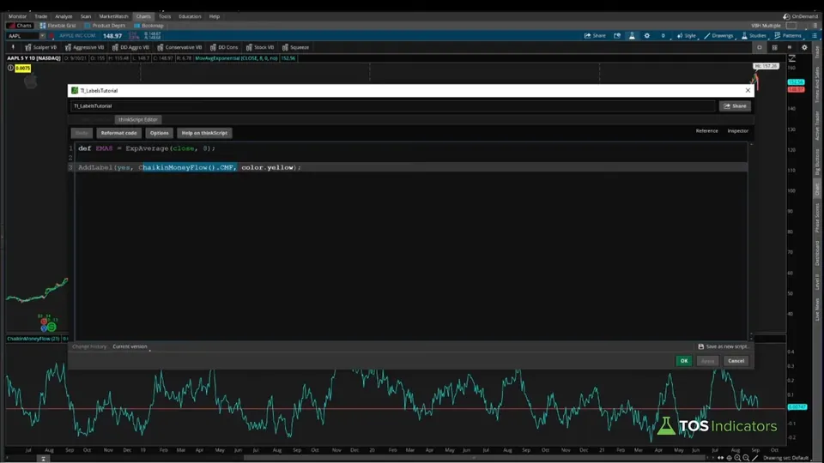Switch to the Analyze tab
Viewport: 824px width, 463px height.
pos(64,16)
